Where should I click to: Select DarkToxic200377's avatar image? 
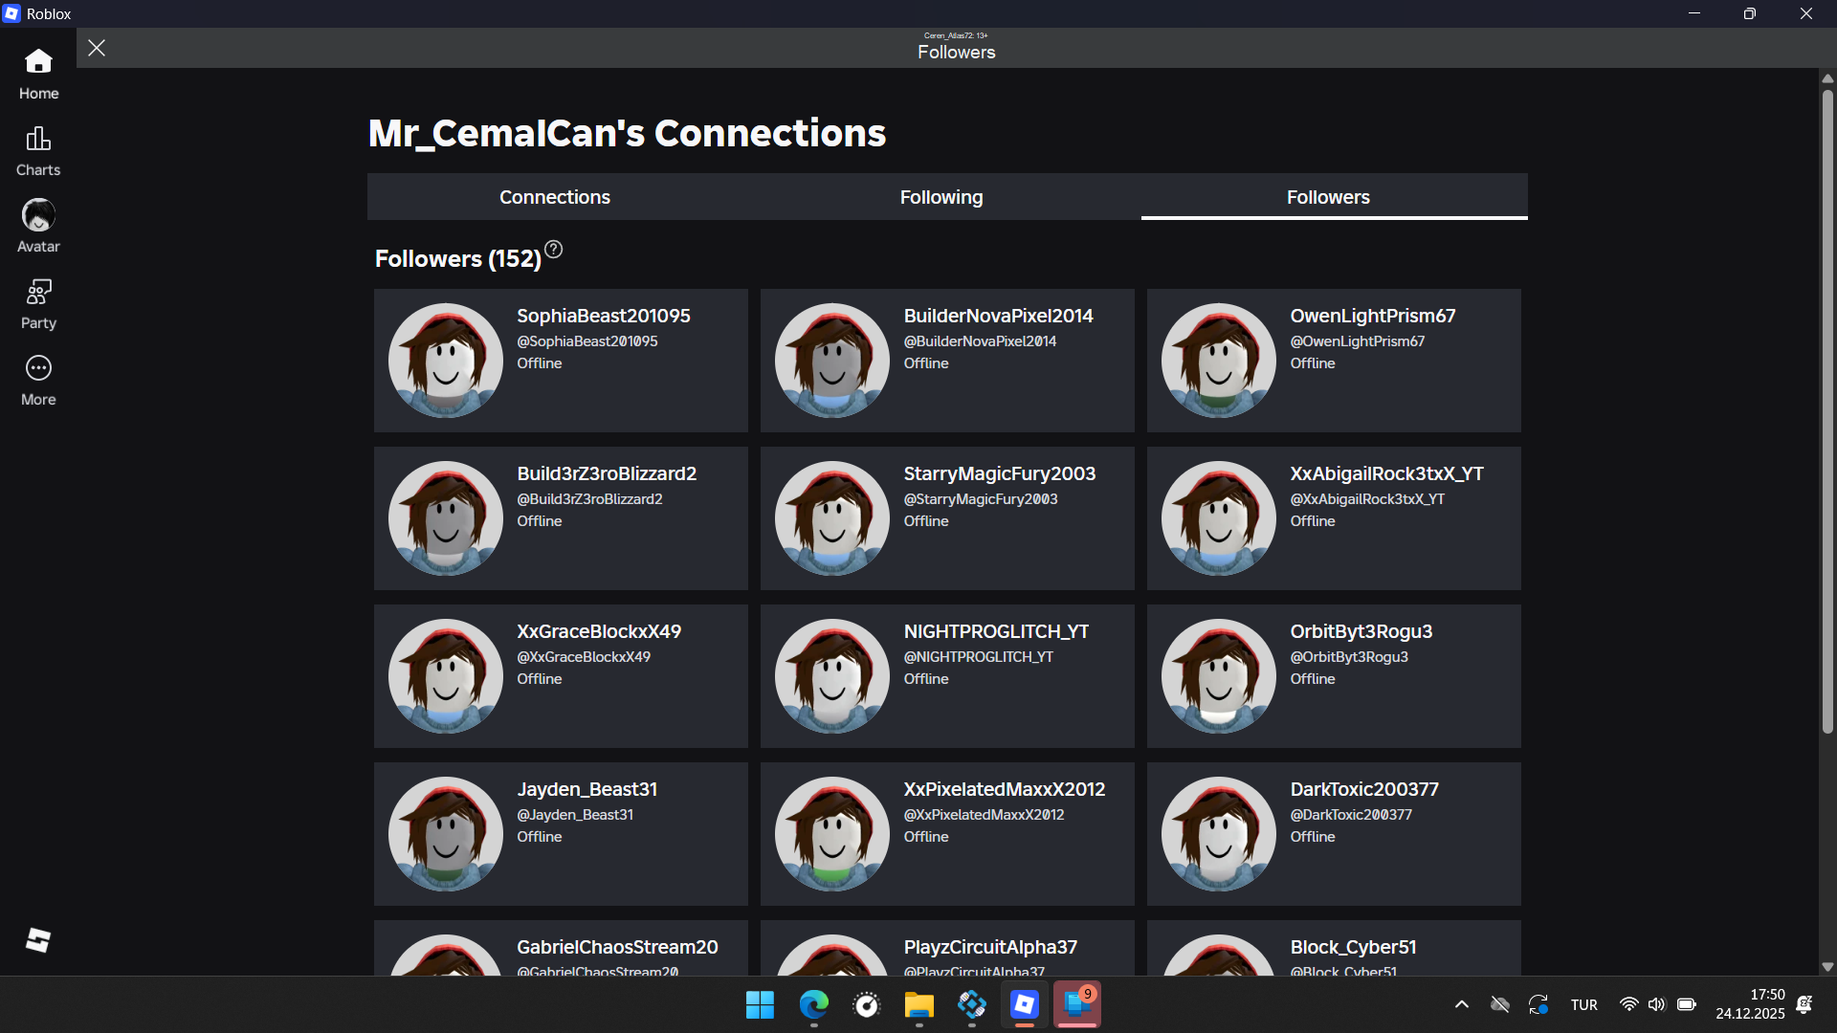click(1219, 834)
